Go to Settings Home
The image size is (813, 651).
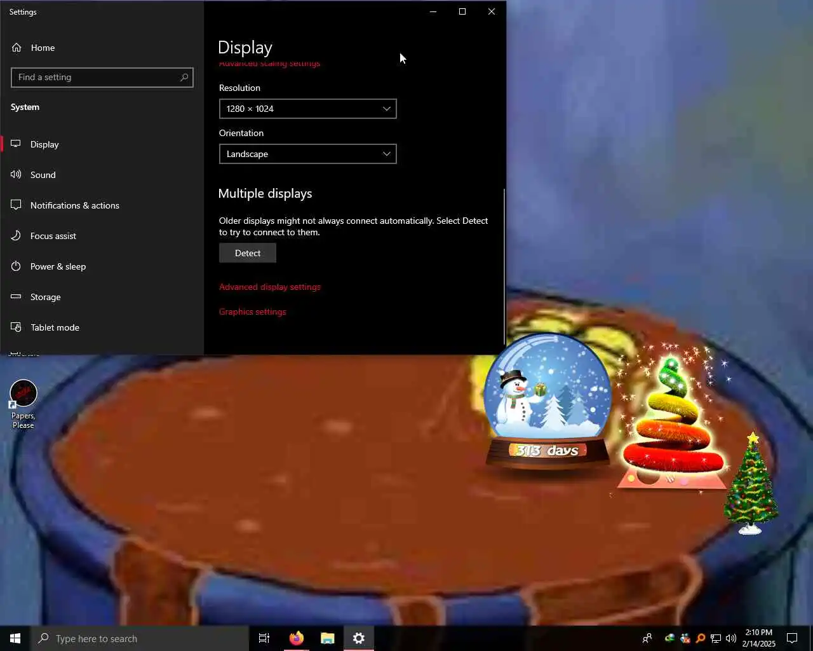43,48
